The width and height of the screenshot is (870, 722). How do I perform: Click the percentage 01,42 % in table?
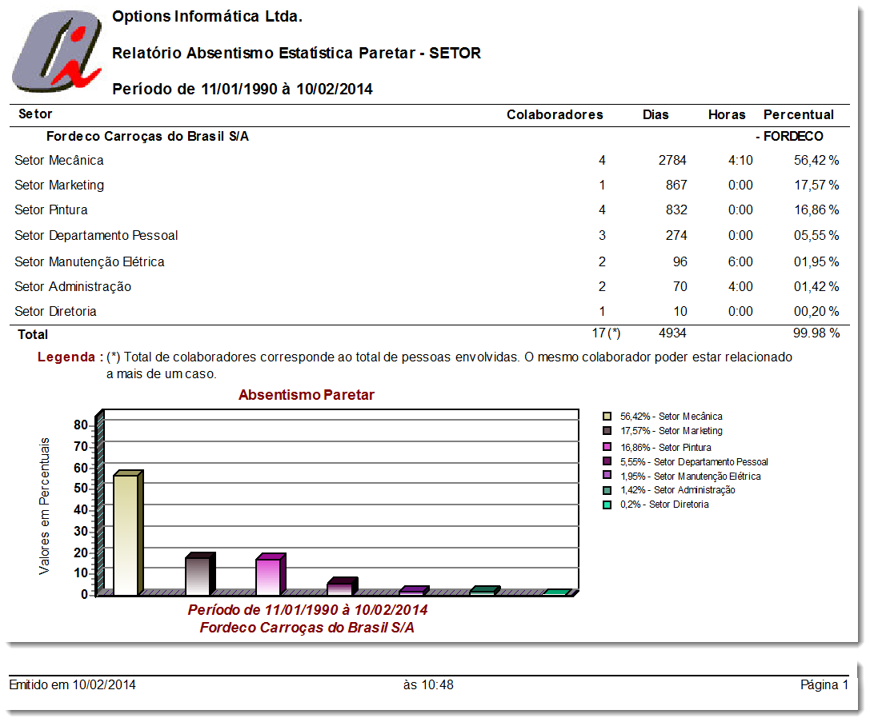tap(816, 286)
